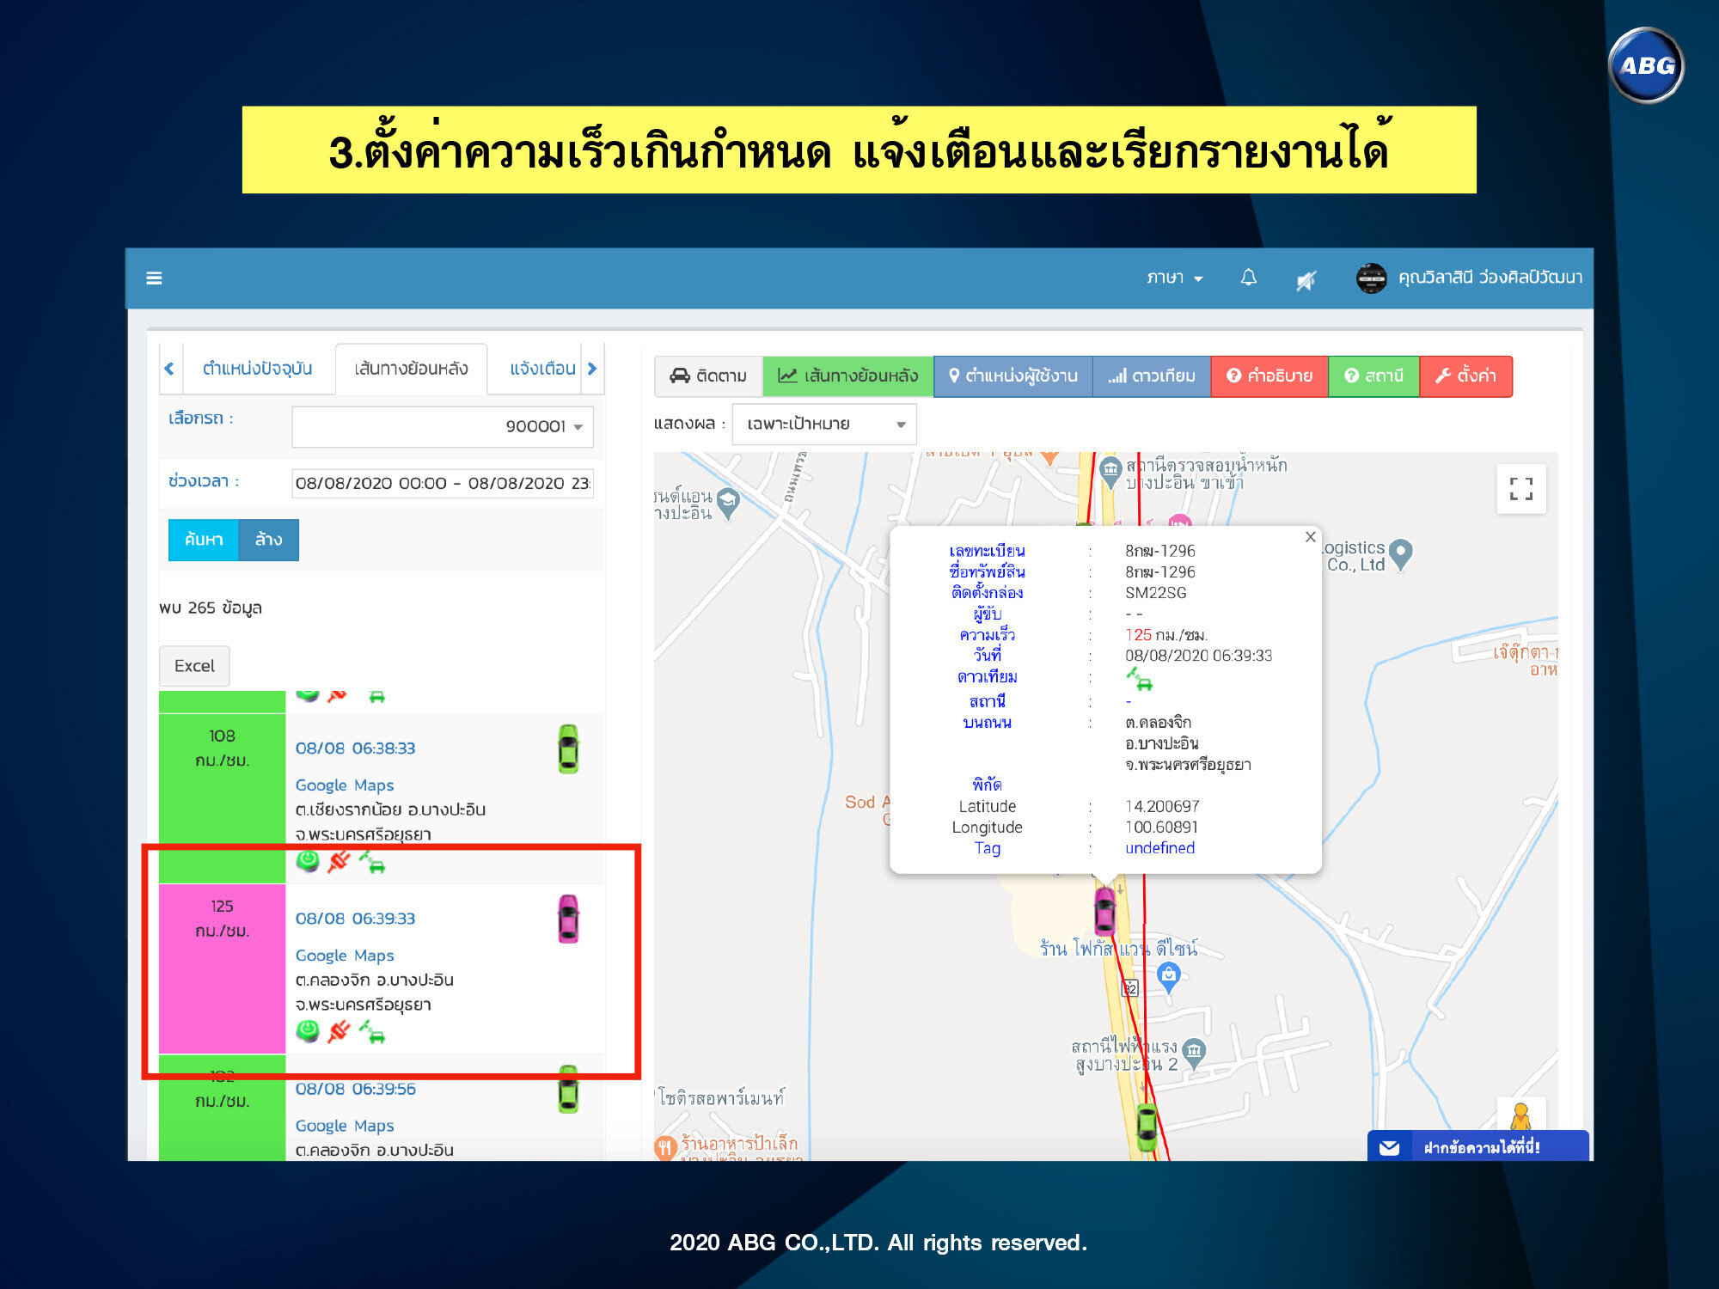This screenshot has height=1289, width=1719.
Task: Click the date range input field
Action: (443, 483)
